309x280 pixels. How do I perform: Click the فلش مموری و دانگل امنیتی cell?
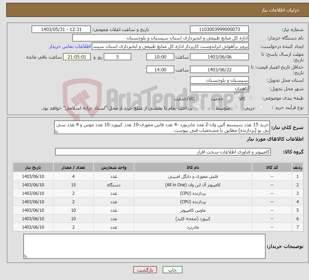(x=193, y=177)
